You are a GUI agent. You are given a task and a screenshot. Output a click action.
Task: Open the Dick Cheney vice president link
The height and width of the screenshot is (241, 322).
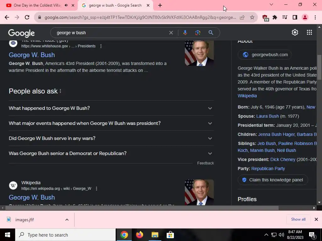coord(283,160)
